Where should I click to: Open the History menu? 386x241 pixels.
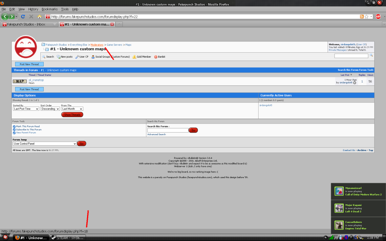(33, 9)
